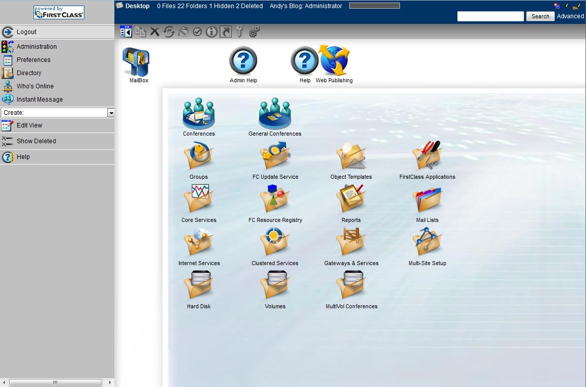Open the Gateways & Services folder
This screenshot has height=387, width=586.
click(351, 244)
